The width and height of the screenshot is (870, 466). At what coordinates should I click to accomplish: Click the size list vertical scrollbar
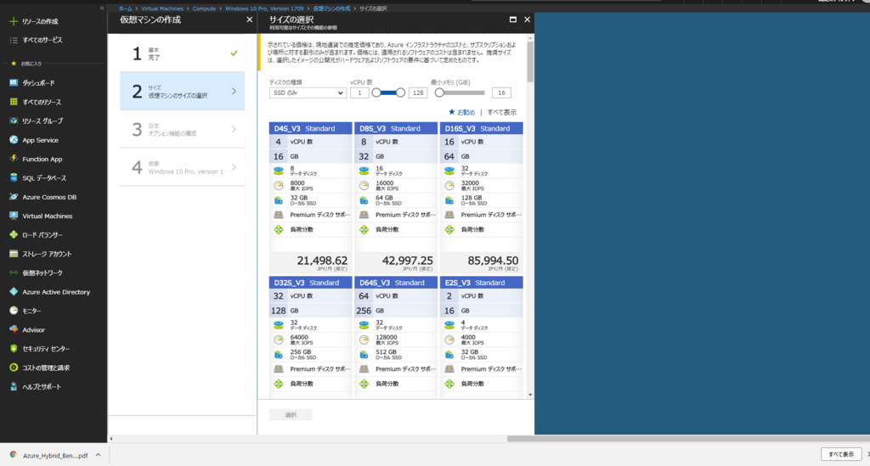tap(530, 61)
